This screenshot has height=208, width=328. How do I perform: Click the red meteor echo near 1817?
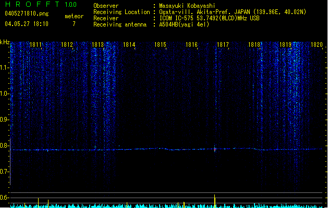[x=215, y=149]
